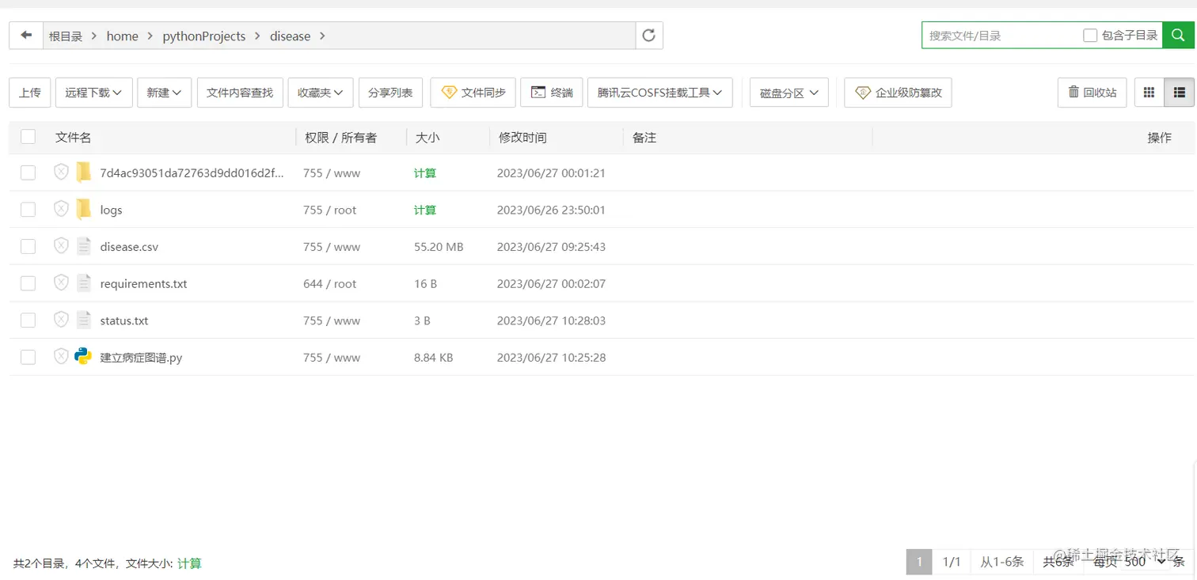Open the 分享列表 button

coord(390,93)
